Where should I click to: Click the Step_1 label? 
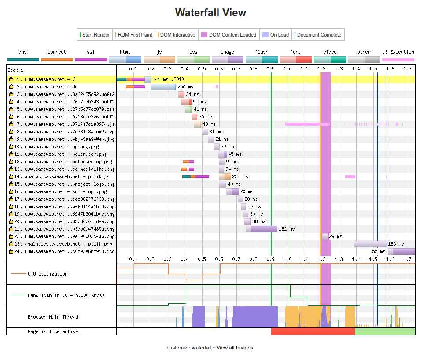[16, 70]
